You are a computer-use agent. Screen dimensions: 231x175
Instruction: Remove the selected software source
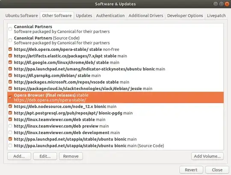(71, 156)
